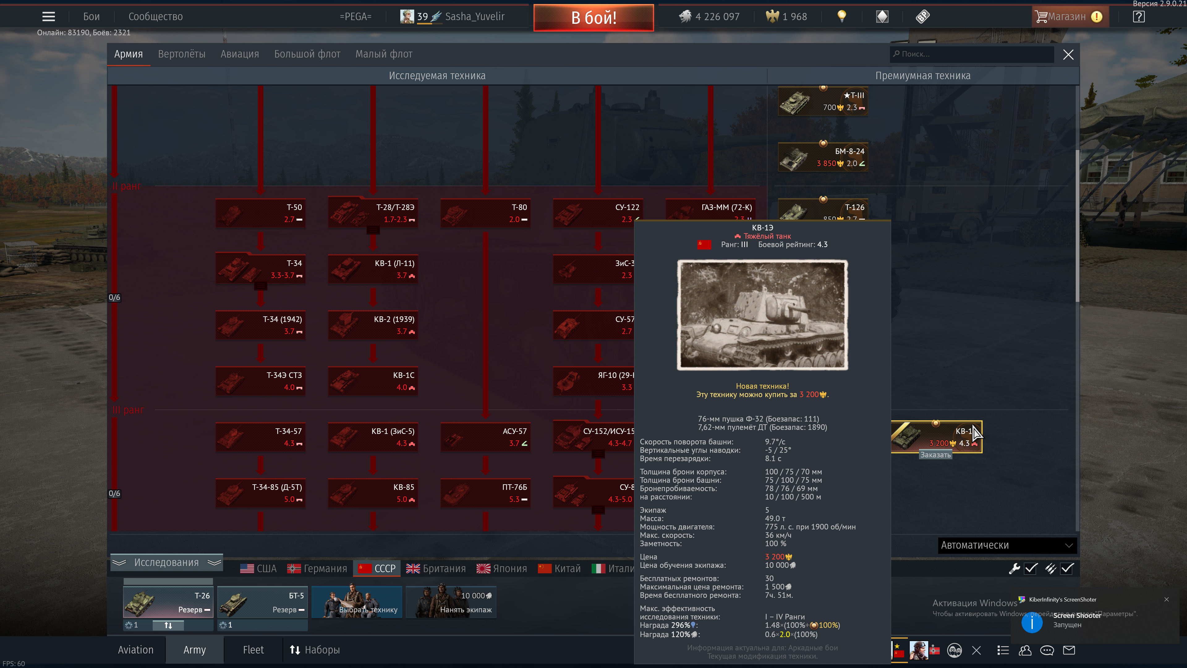Focus the Поиск search field
1187x668 pixels.
[x=972, y=54]
